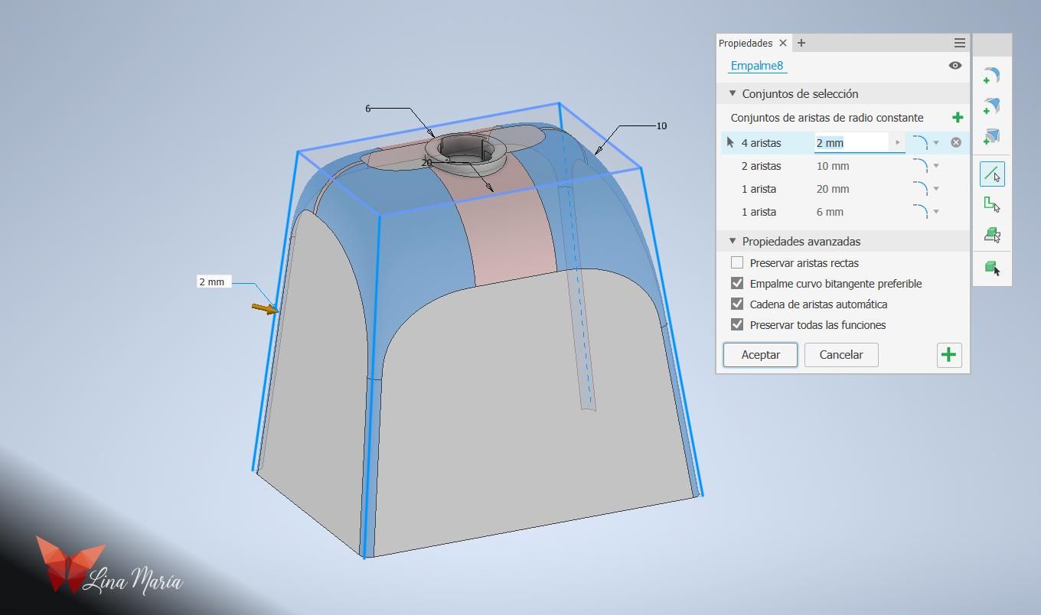Click the 6 mm radius value
This screenshot has height=615, width=1041.
(830, 212)
